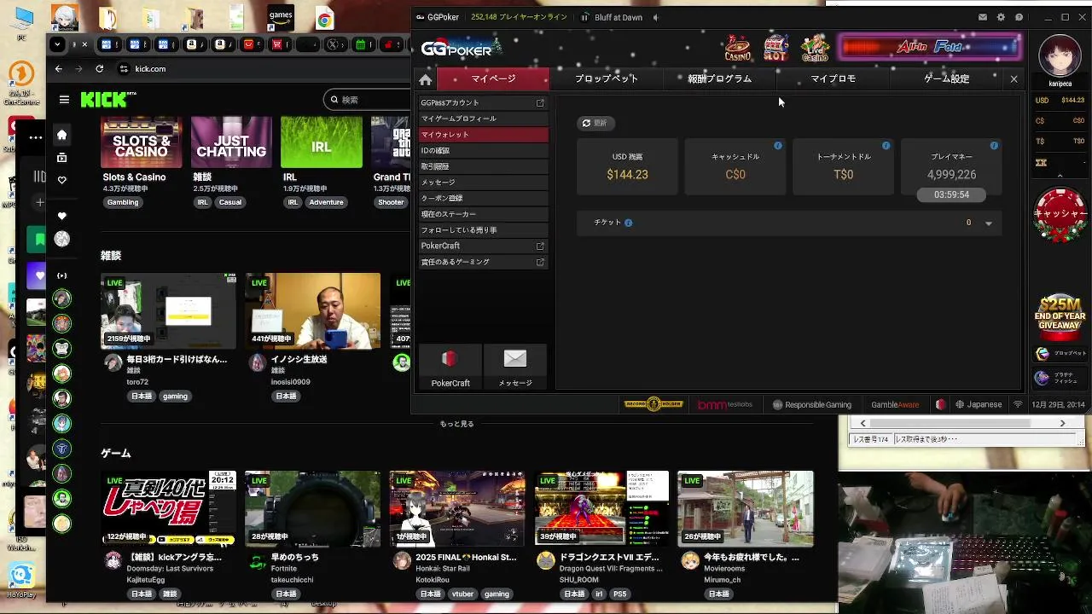
Task: Open the Dragon Quest VII stream thumbnail
Action: tap(601, 508)
